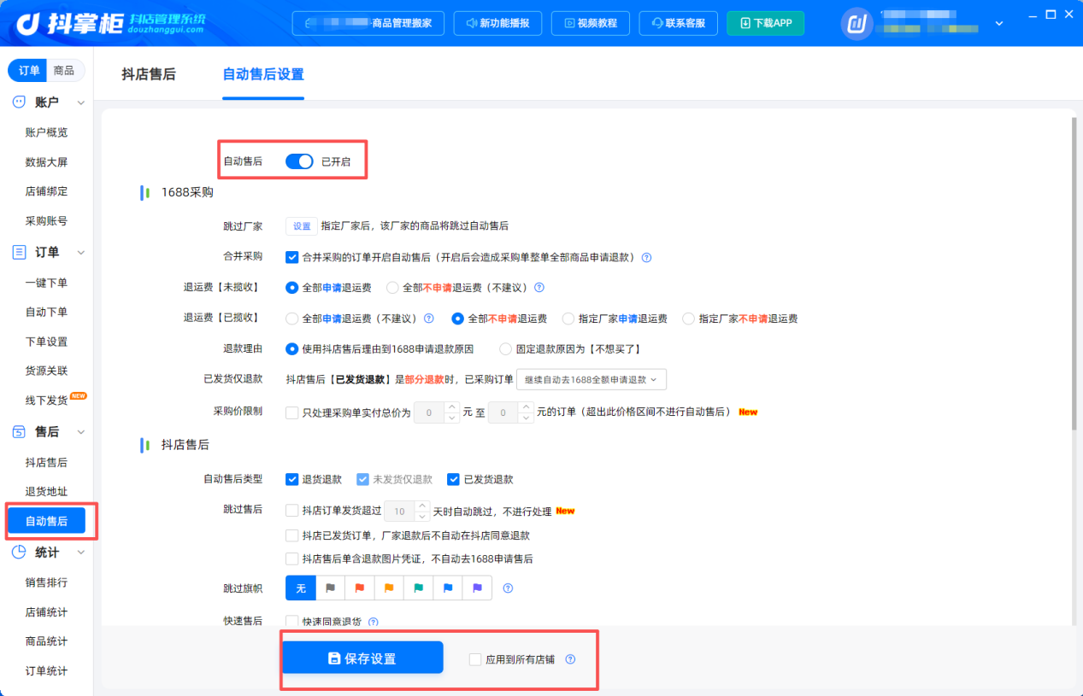
Task: Select the red flag
Action: 360,588
